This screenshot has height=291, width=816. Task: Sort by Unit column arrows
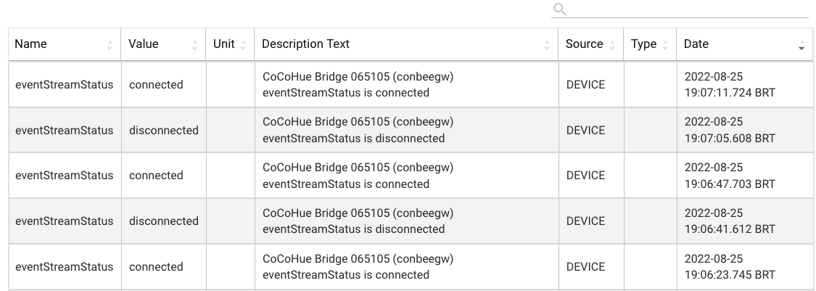click(244, 45)
